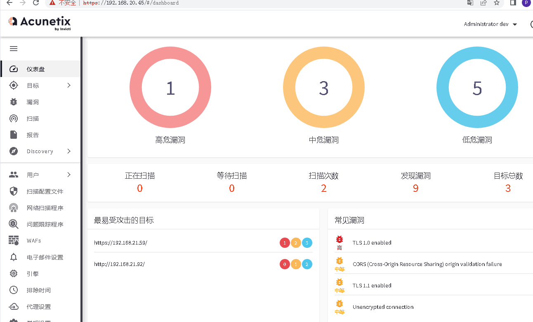The image size is (533, 322).
Task: Click the WAFs firewall icon
Action: 14,240
